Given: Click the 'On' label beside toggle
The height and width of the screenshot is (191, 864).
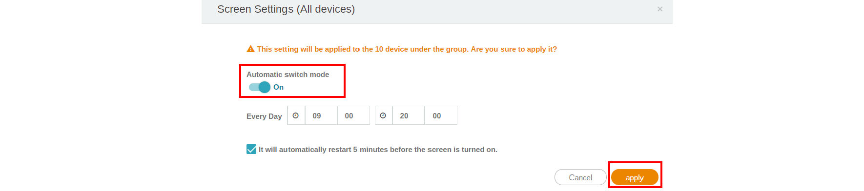Looking at the screenshot, I should click(278, 87).
